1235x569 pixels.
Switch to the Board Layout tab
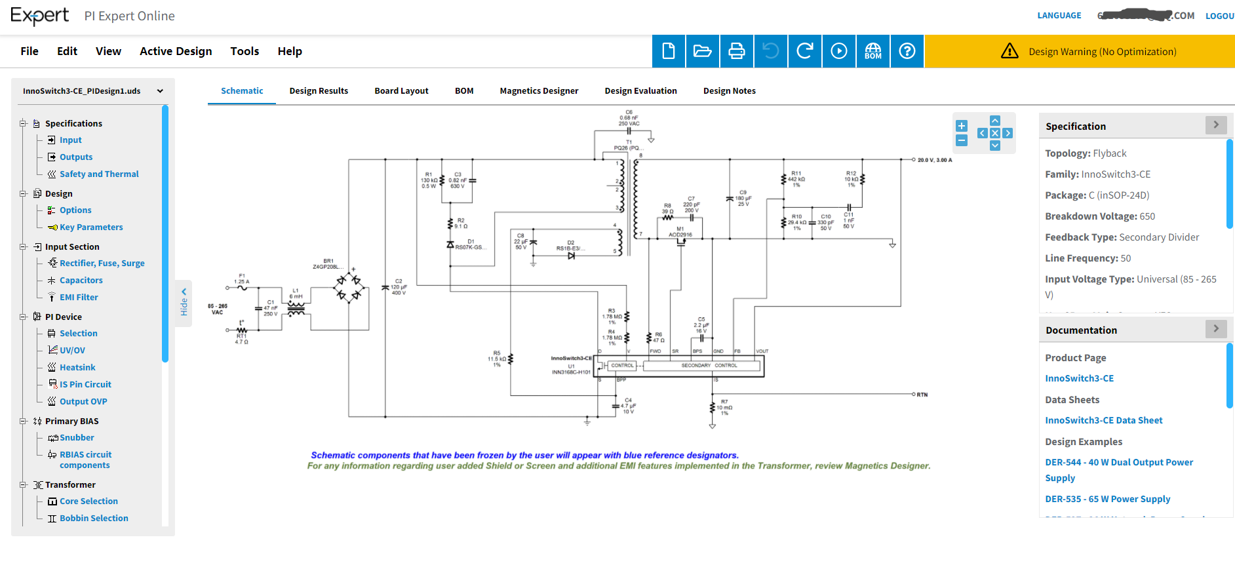click(401, 91)
